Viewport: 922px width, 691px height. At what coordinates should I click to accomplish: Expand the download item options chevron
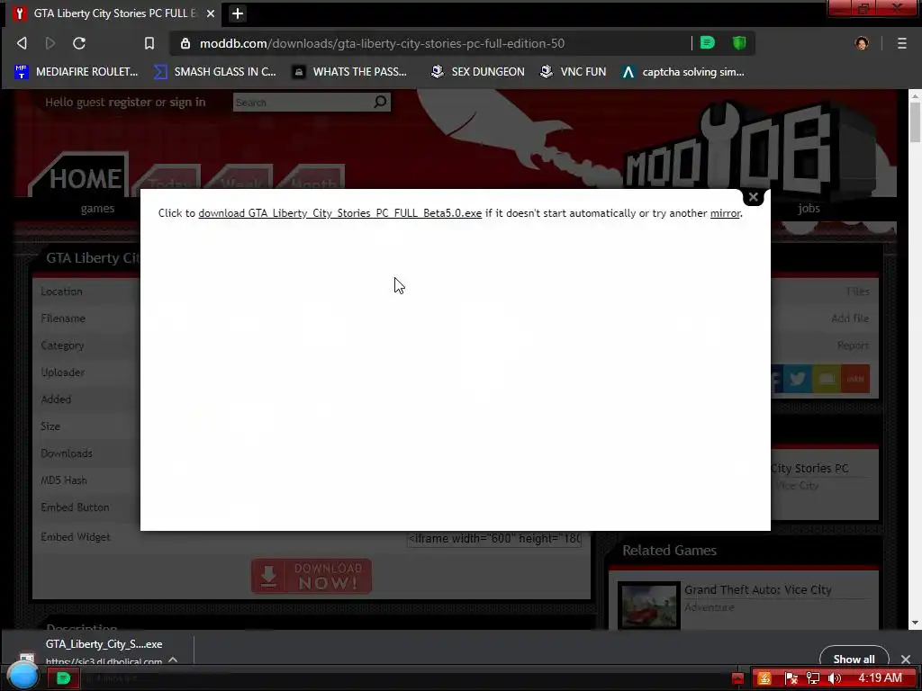click(x=173, y=660)
